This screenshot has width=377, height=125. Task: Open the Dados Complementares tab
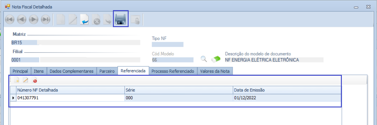coord(72,71)
